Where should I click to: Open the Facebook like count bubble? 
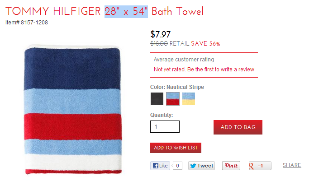click(x=177, y=166)
